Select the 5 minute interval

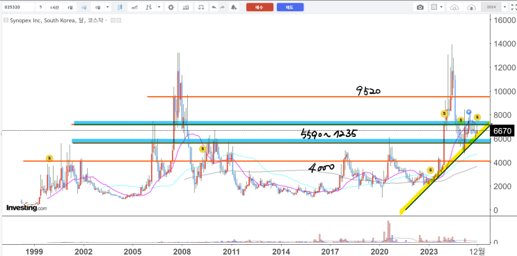coord(40,7)
